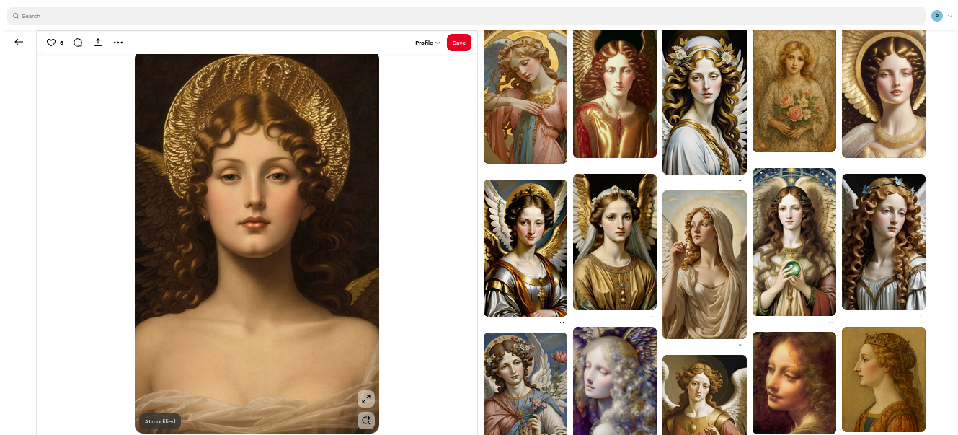958x435 pixels.
Task: Open angel with blue butterflies pin
Action: point(884,242)
